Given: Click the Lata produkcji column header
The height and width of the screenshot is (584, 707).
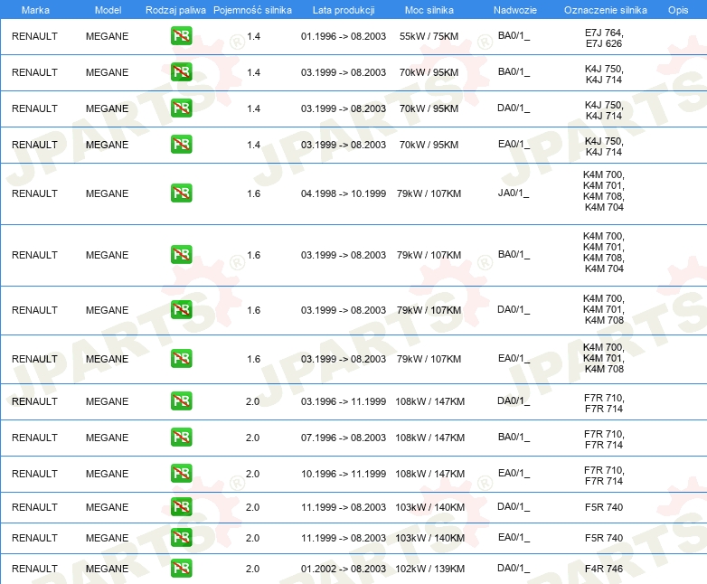Looking at the screenshot, I should point(344,10).
